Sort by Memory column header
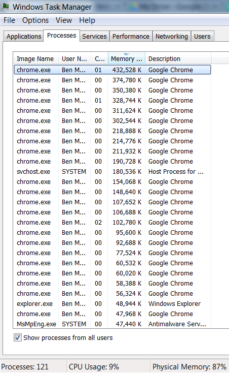 click(x=127, y=59)
